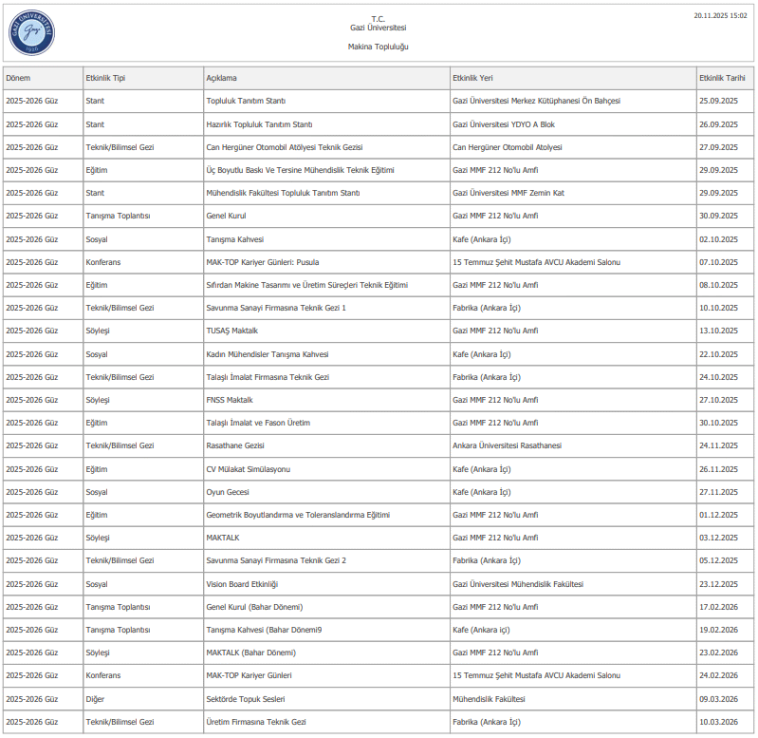758x738 pixels.
Task: Select the Vision Board Etkinliği cell
Action: click(x=242, y=584)
